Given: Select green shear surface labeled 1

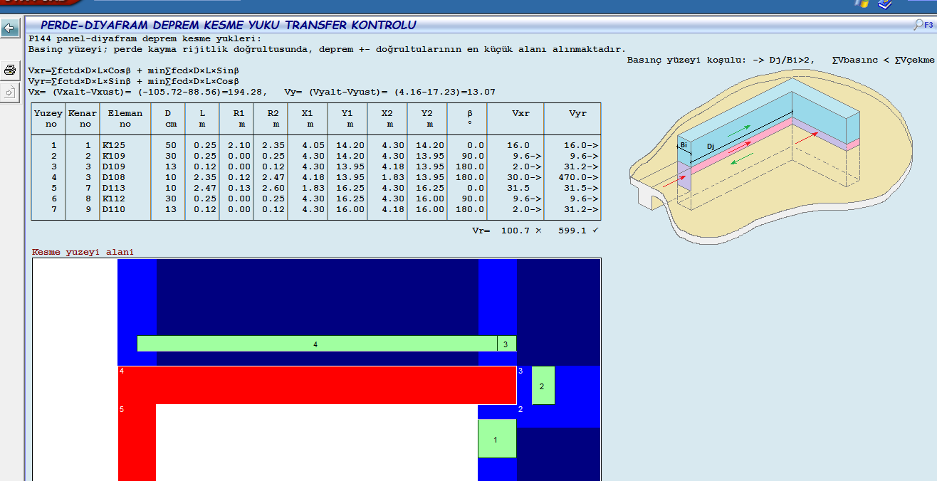Looking at the screenshot, I should tap(496, 438).
